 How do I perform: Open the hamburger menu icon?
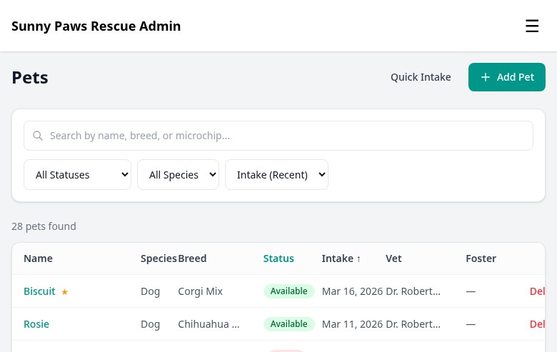tap(532, 26)
